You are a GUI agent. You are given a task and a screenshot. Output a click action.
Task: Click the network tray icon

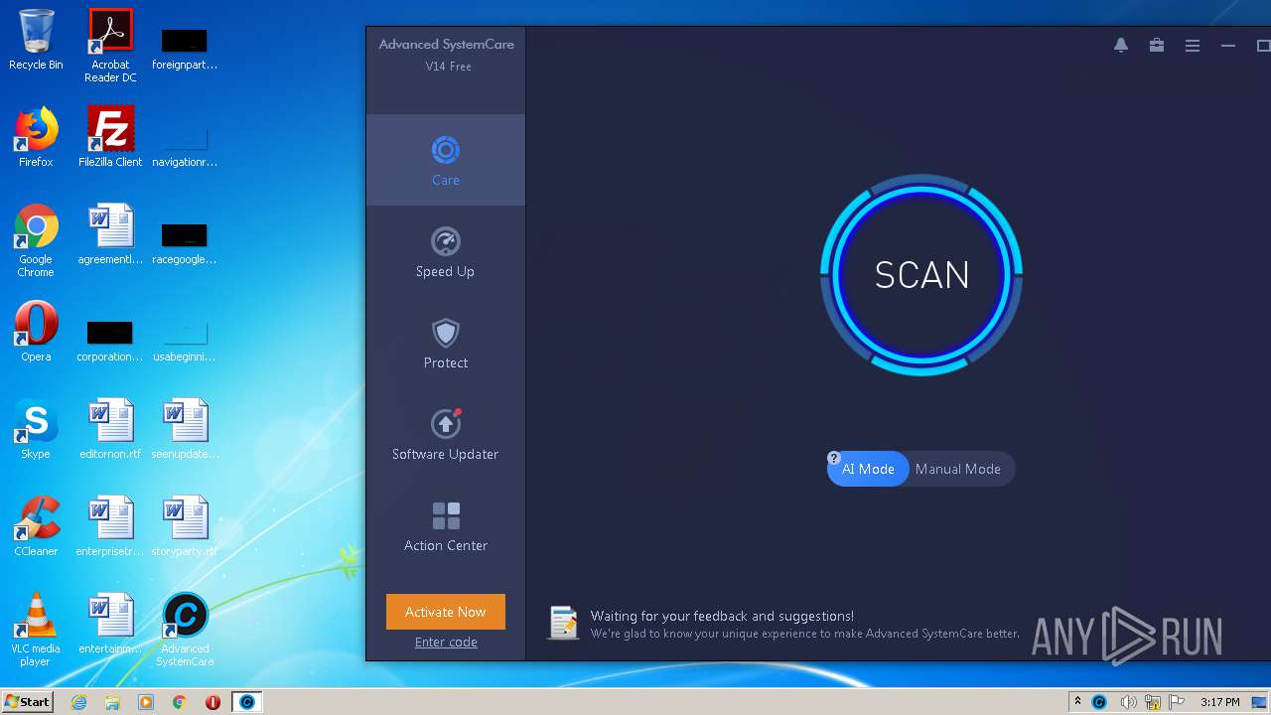click(x=1153, y=702)
